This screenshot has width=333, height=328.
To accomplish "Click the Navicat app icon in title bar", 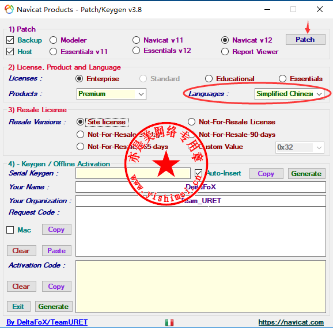I will coord(9,9).
